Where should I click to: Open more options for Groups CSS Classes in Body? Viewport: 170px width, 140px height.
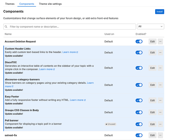pos(160,112)
